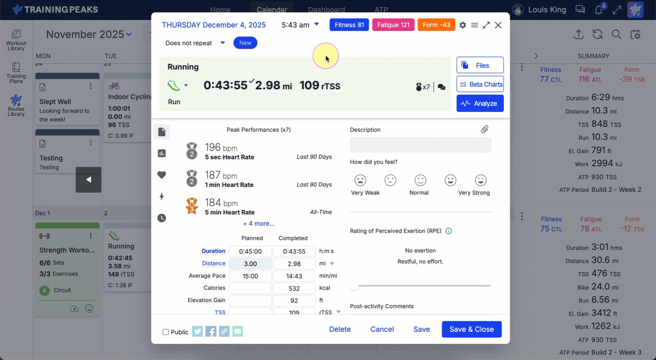Open workout comments speech bubble icon

point(442,87)
